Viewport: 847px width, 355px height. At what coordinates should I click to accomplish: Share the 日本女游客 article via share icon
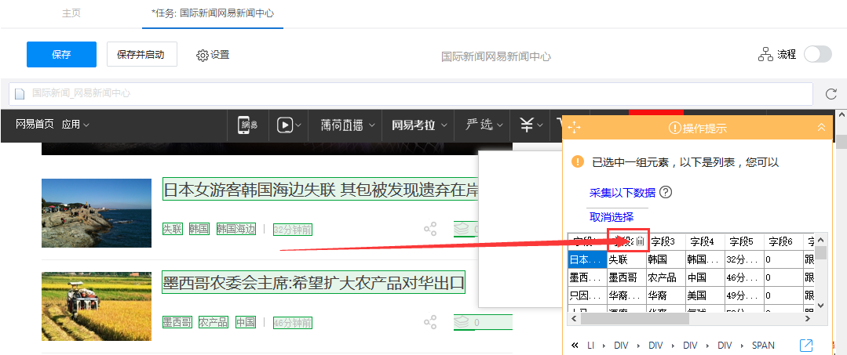click(x=430, y=230)
